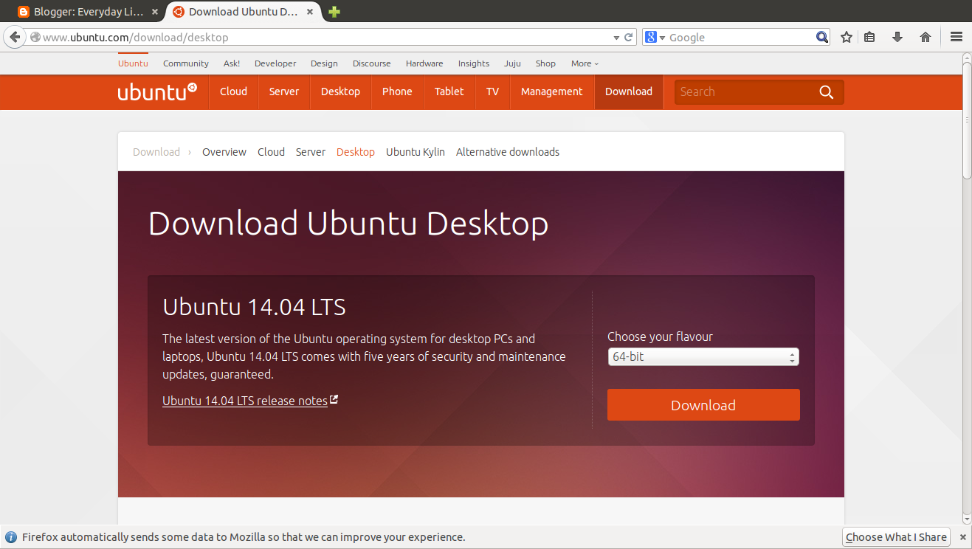
Task: Open the Juju link in top bar
Action: click(x=512, y=63)
